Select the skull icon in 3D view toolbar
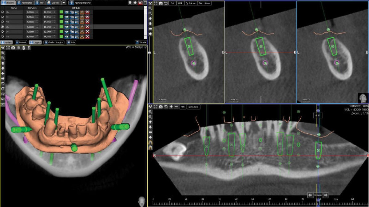Viewport: 369px width, 207px height. click(x=23, y=48)
